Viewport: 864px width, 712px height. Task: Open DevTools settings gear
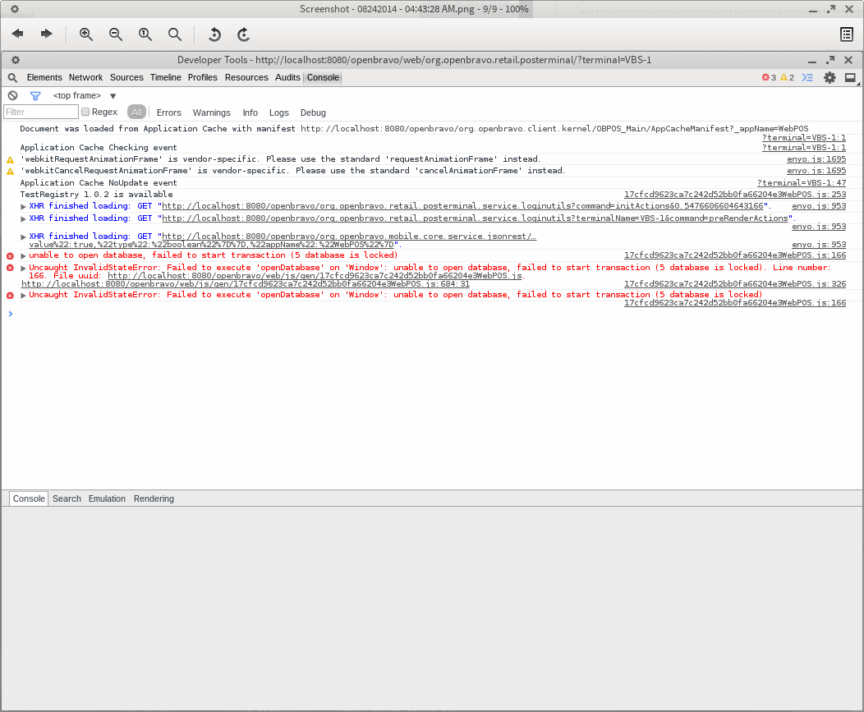(x=830, y=77)
